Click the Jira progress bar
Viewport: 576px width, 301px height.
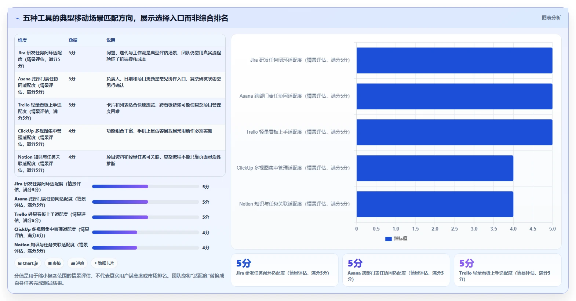click(x=145, y=186)
